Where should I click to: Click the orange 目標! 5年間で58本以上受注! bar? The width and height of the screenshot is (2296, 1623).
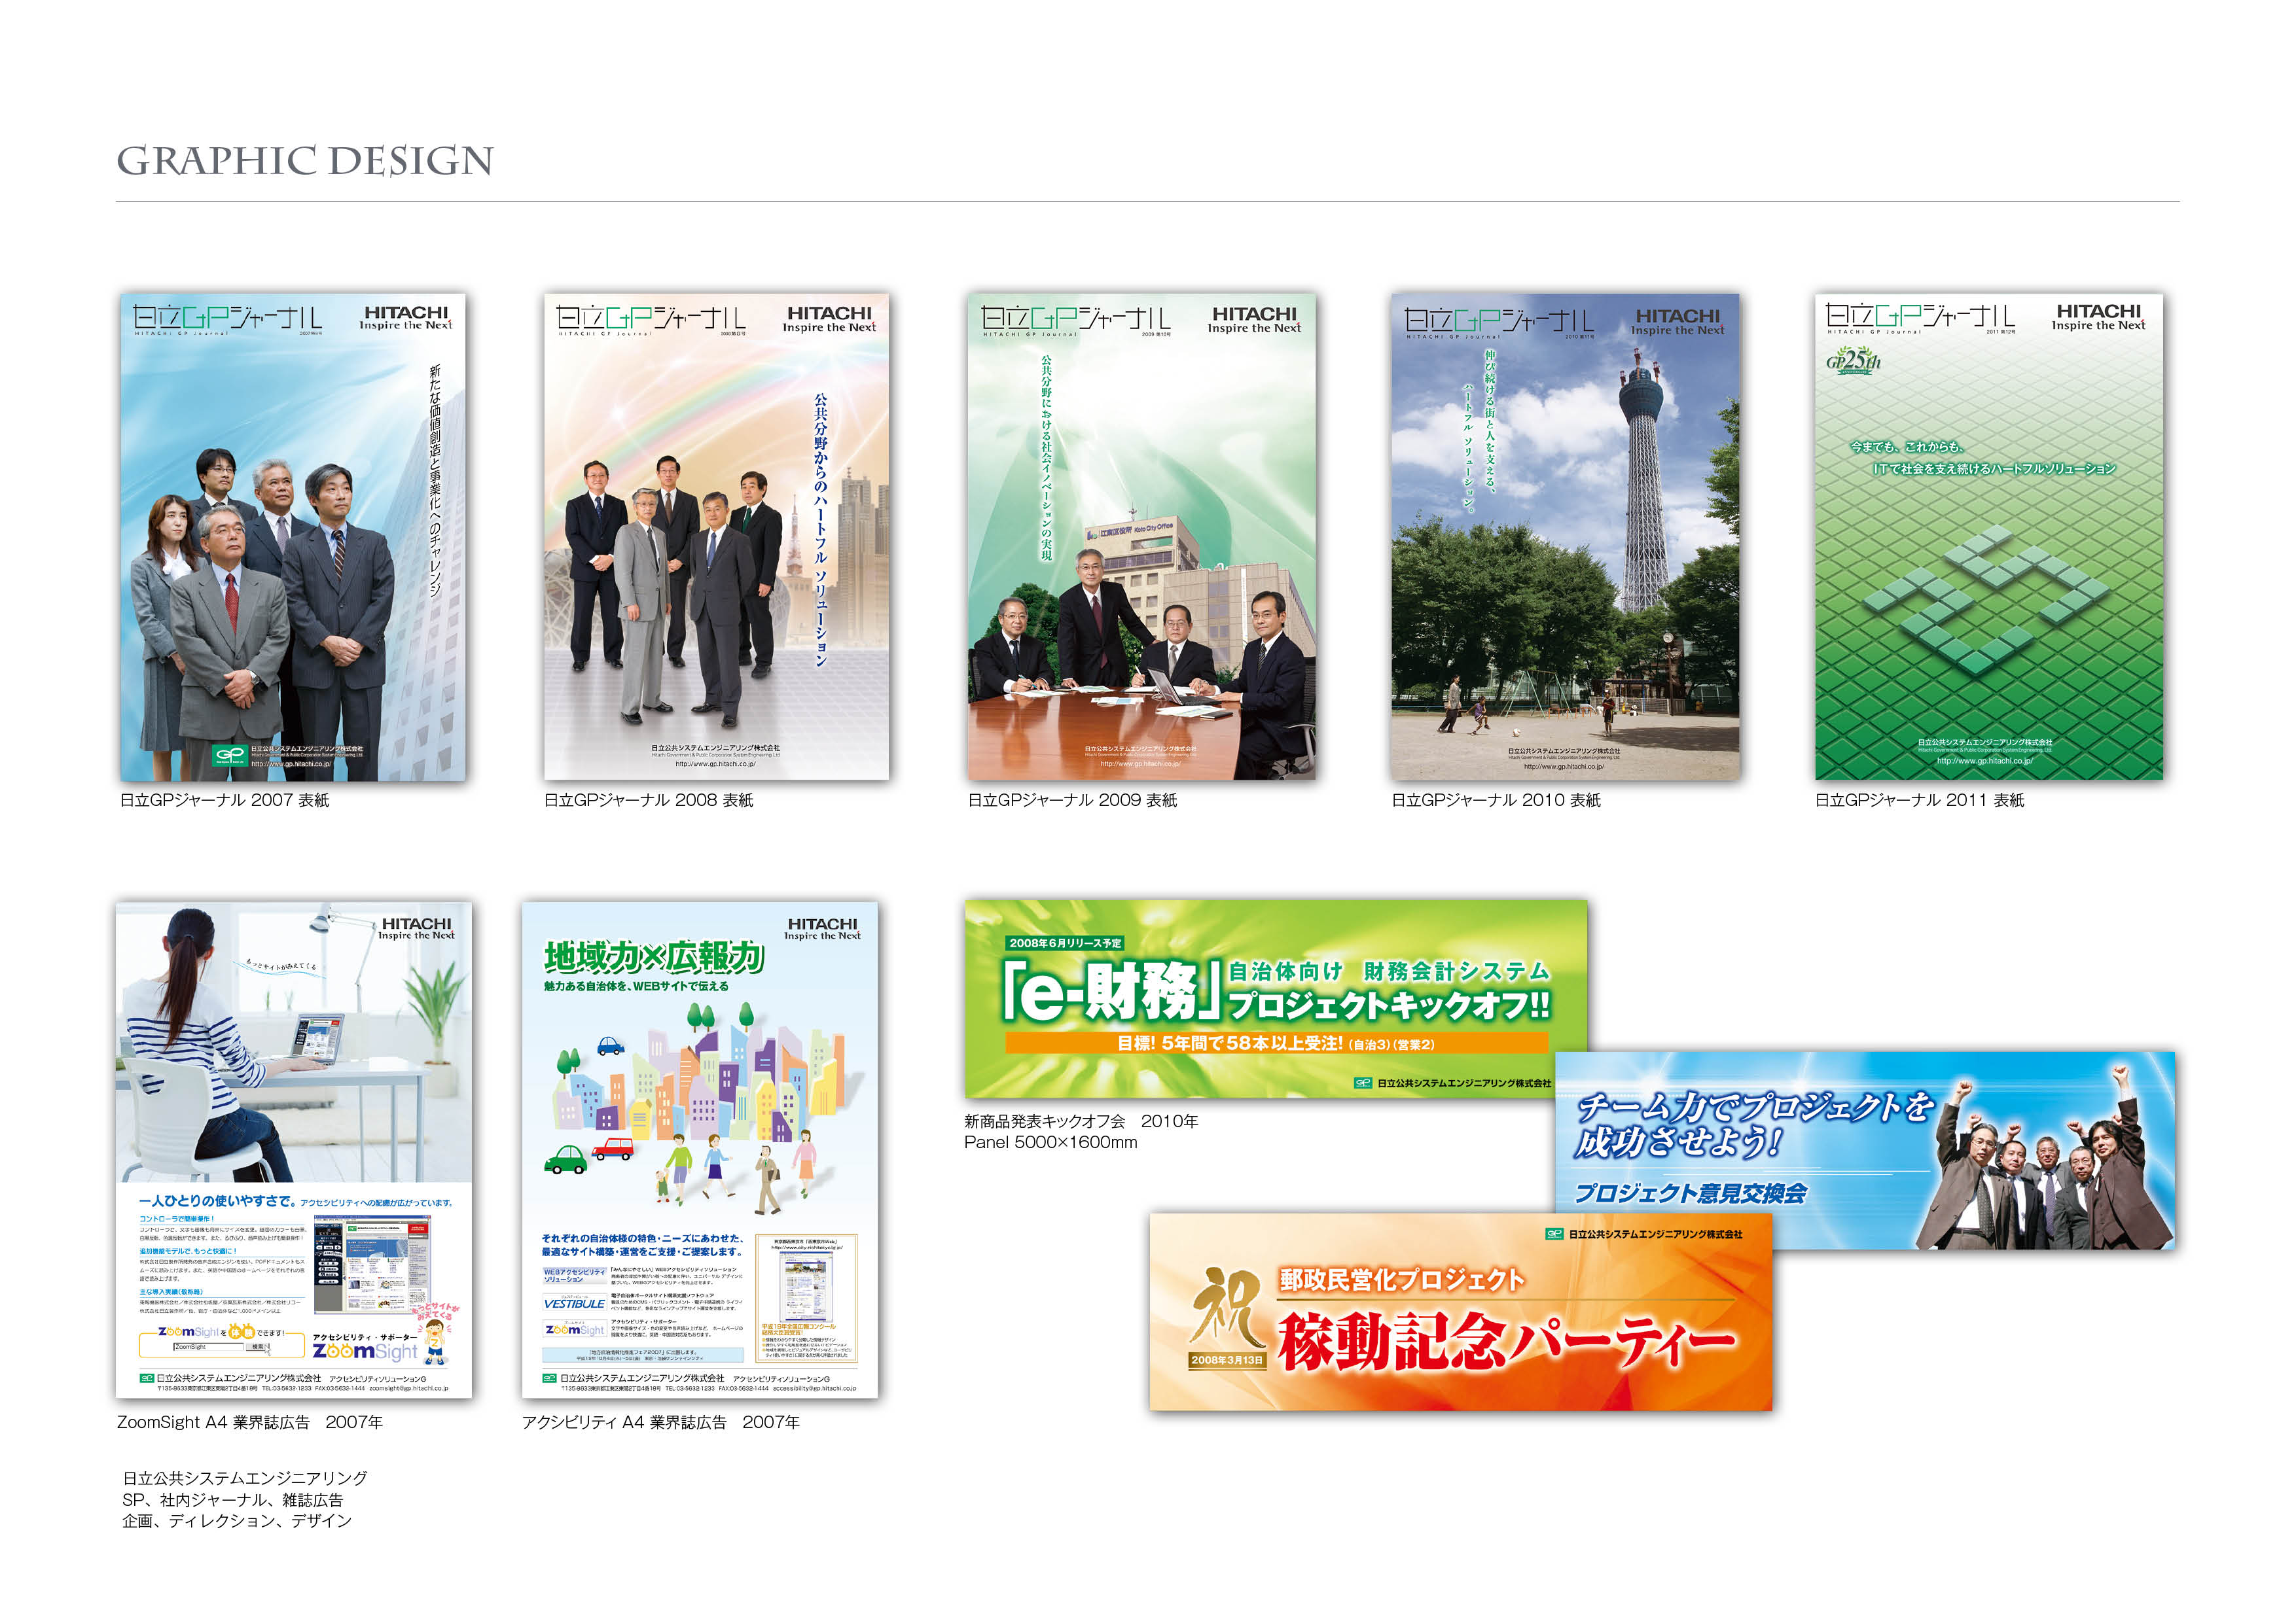point(1277,1043)
